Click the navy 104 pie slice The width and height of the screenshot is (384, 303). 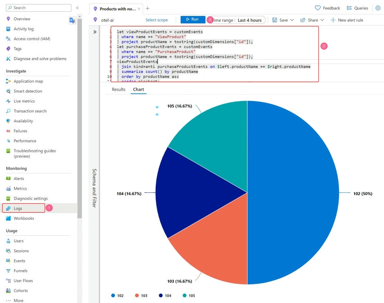tap(193, 193)
